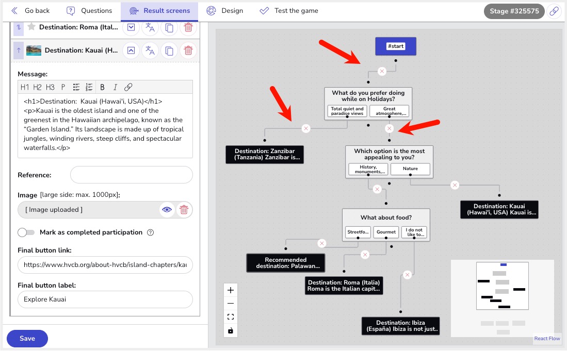Insert a bulleted list in message
This screenshot has width=567, height=351.
76,87
